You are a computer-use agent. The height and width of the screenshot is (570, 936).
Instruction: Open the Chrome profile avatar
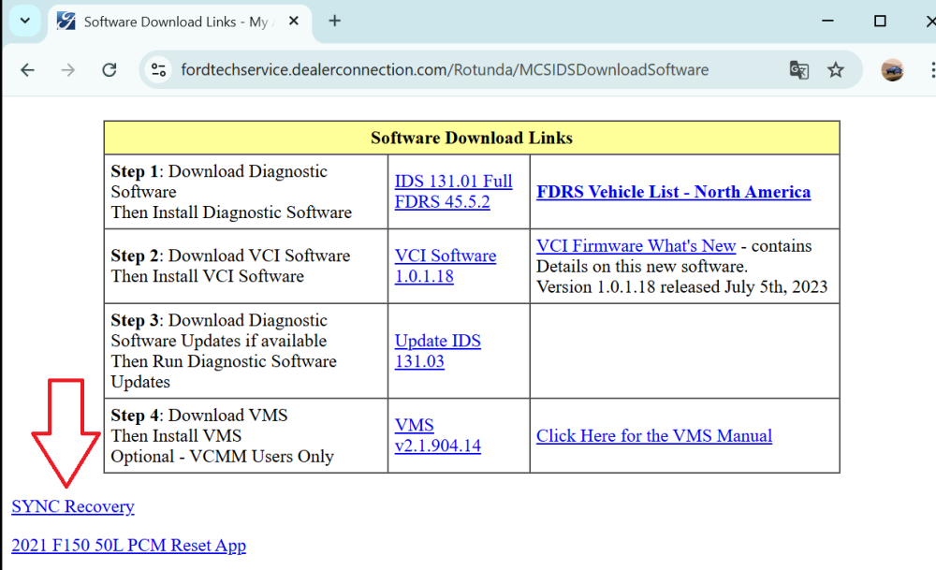pyautogui.click(x=892, y=70)
